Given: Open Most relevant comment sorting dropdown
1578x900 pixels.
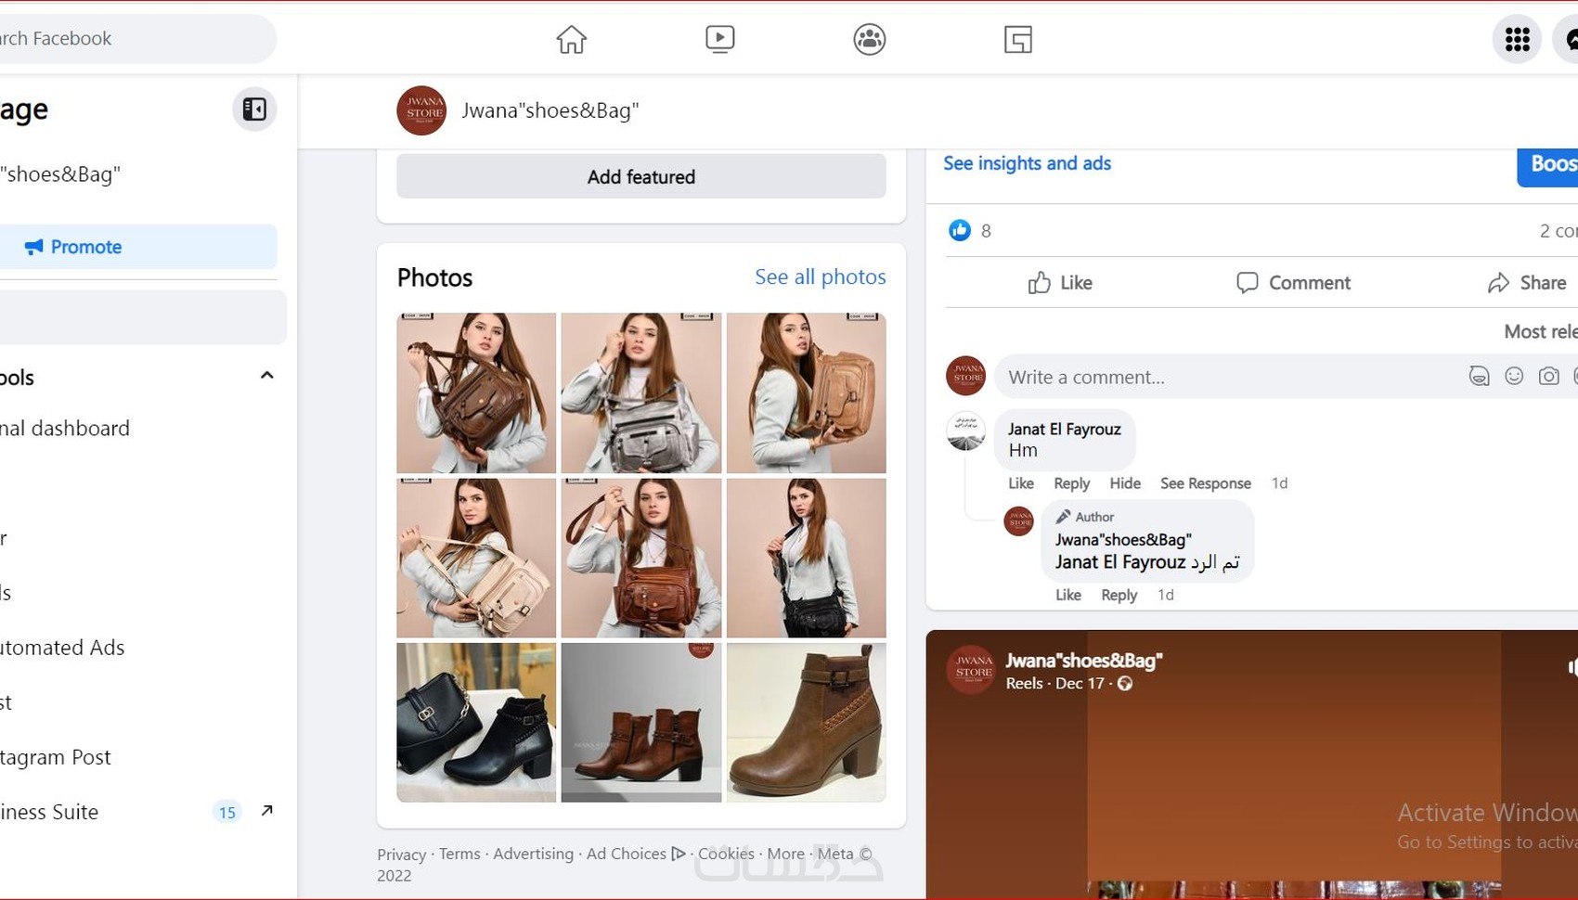Looking at the screenshot, I should pos(1541,331).
